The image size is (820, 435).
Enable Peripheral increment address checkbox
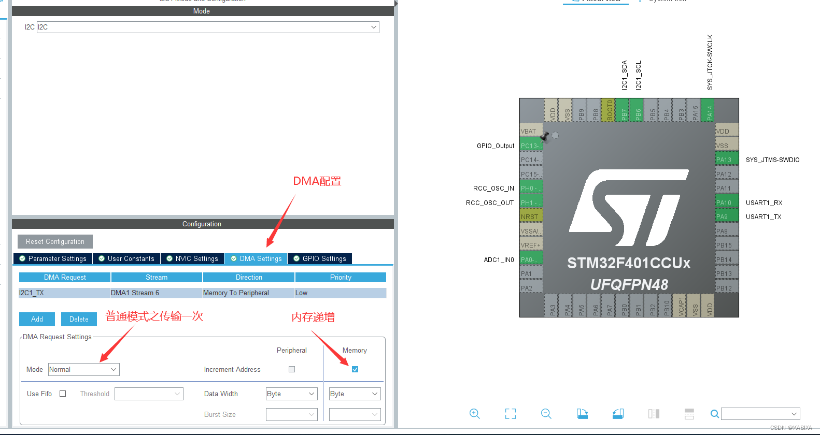[292, 369]
